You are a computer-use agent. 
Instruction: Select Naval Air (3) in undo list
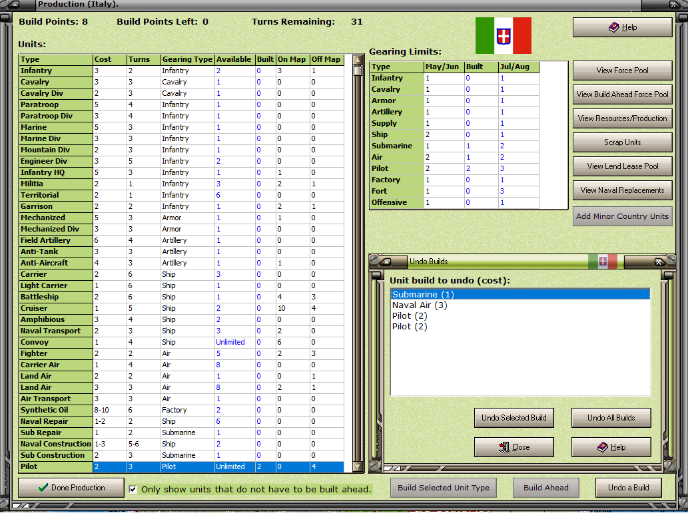click(520, 305)
